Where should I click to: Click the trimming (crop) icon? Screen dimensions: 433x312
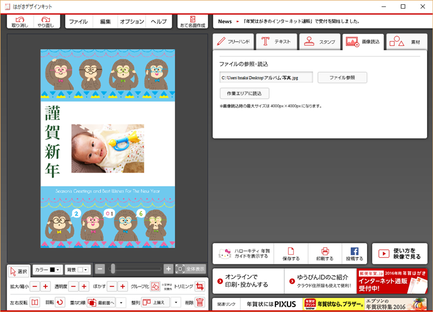[200, 287]
